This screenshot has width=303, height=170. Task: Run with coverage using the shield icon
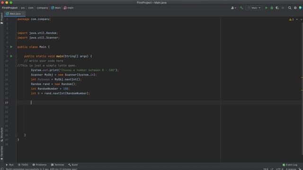coord(277,8)
